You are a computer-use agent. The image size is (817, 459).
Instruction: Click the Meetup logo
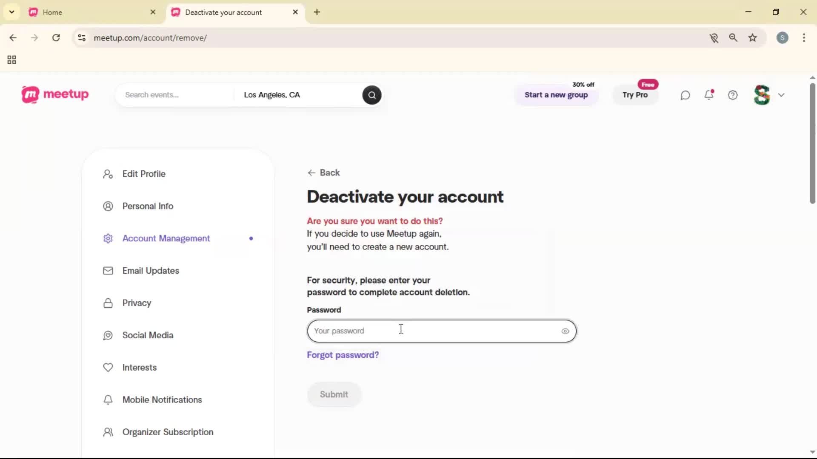[54, 94]
